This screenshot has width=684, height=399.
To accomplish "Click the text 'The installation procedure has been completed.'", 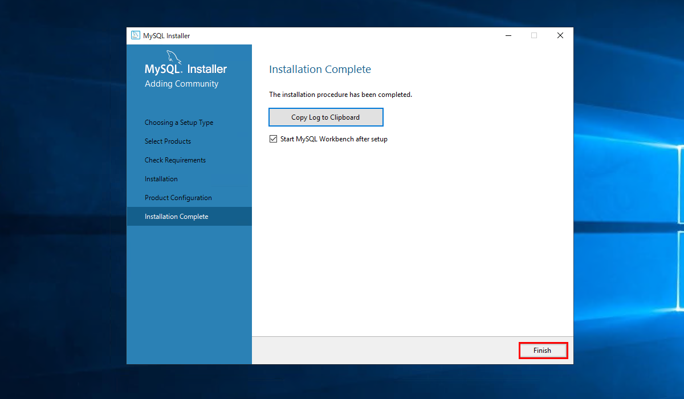I will tap(340, 95).
